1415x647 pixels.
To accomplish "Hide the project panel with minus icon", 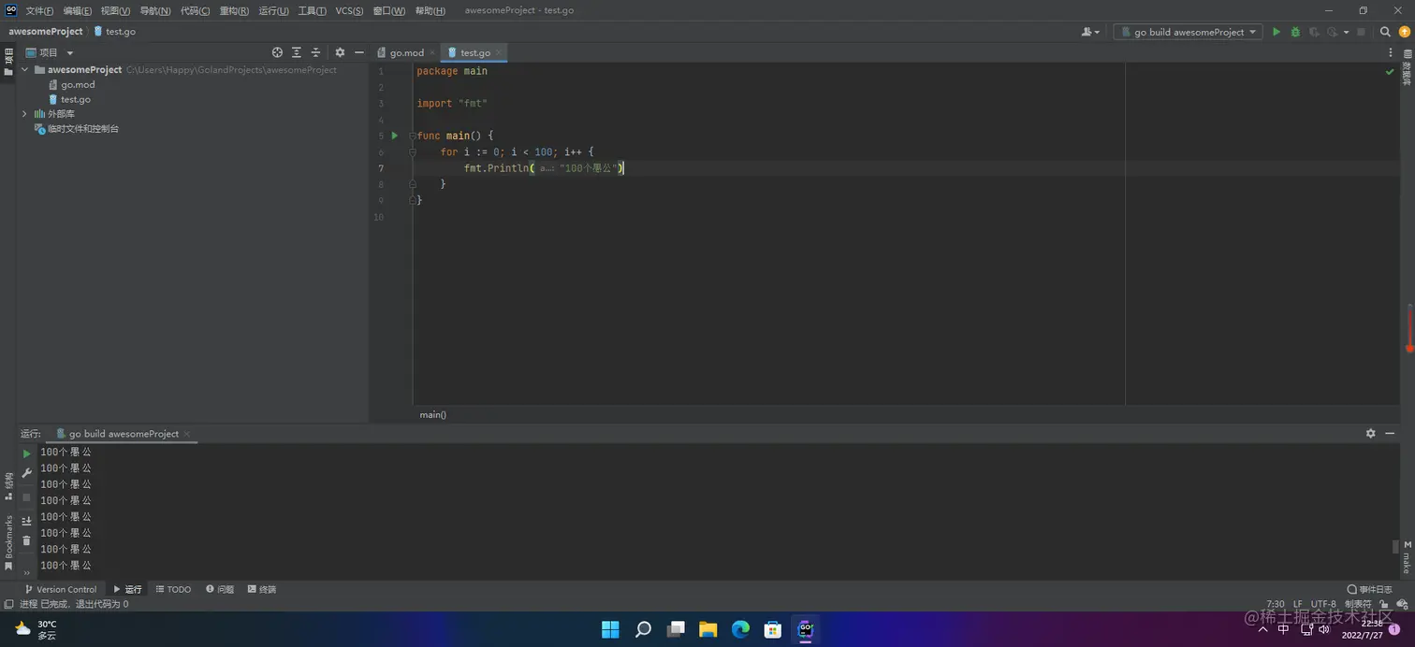I will tap(359, 52).
